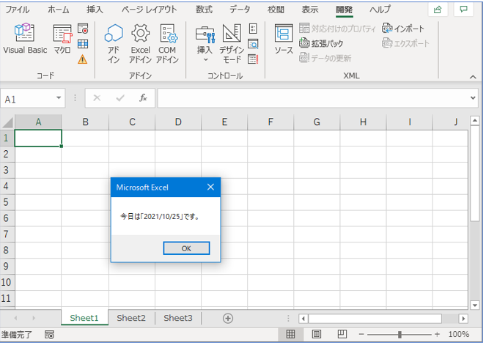This screenshot has width=486, height=345.
Task: Switch to the Sheet2 tab
Action: click(x=131, y=318)
